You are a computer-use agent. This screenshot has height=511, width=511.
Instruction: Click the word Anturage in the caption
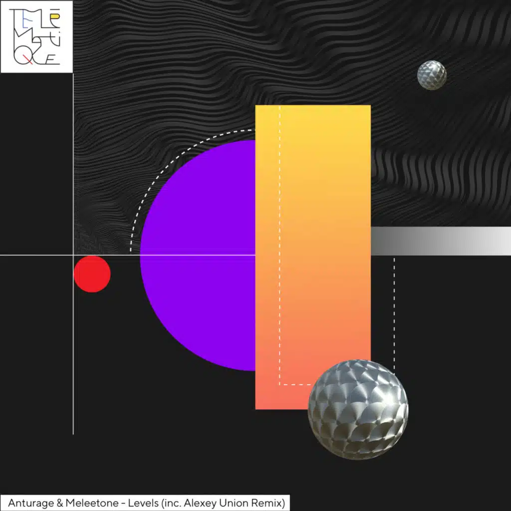pos(28,502)
